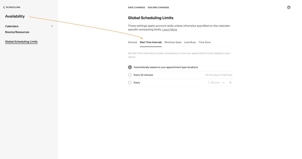
Task: Switch to the Time Zone tab
Action: point(205,42)
